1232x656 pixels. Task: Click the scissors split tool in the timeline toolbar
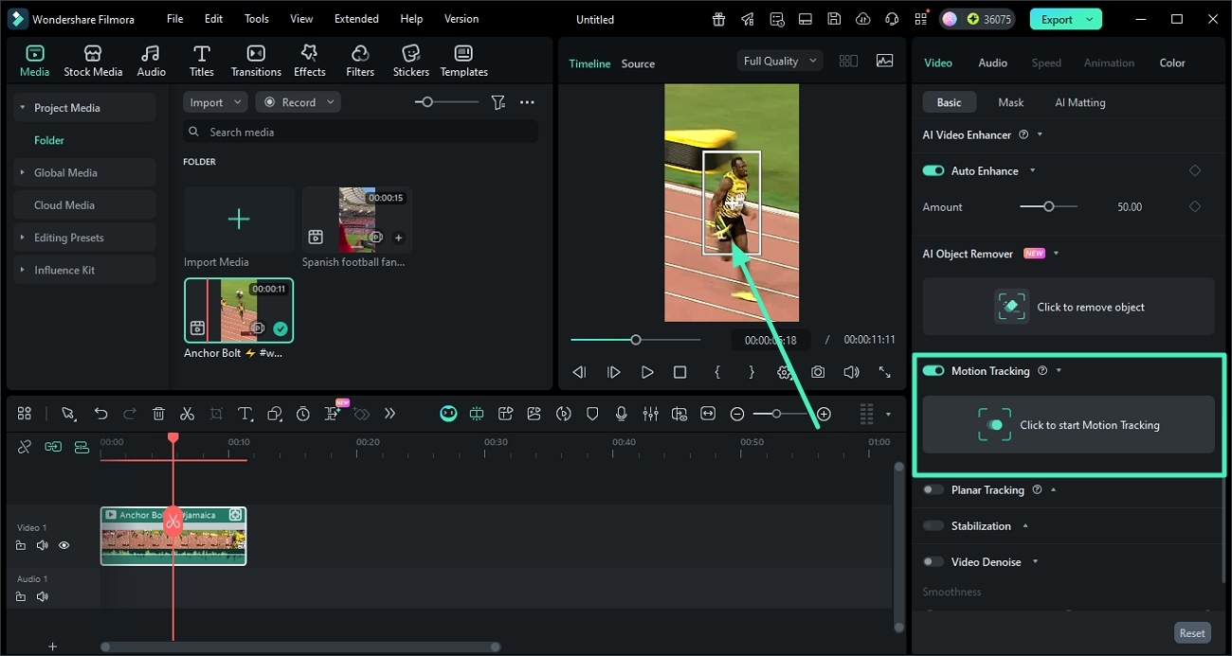pos(187,414)
